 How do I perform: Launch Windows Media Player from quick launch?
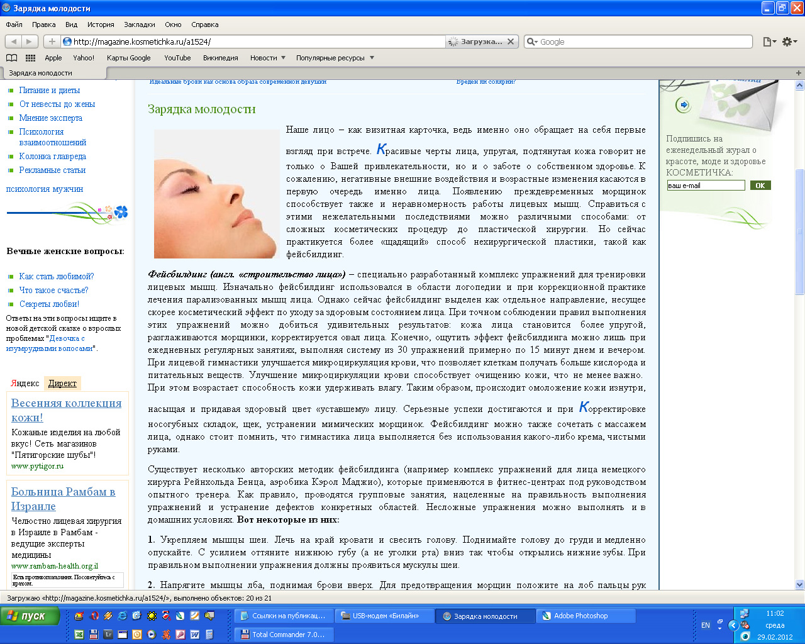(x=152, y=635)
